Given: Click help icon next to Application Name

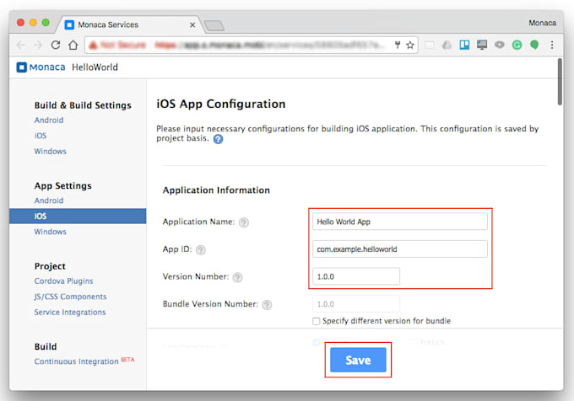Looking at the screenshot, I should coord(244,222).
